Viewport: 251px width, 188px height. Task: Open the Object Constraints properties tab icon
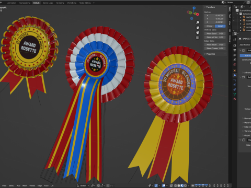235,89
